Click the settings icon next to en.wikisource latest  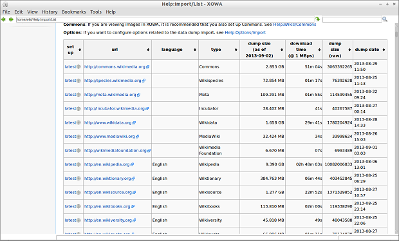coord(79,192)
